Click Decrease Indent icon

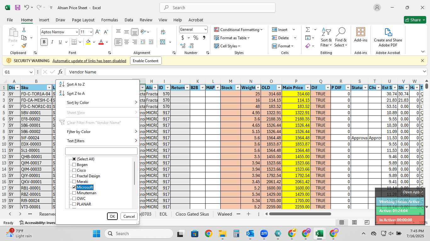pyautogui.click(x=143, y=42)
